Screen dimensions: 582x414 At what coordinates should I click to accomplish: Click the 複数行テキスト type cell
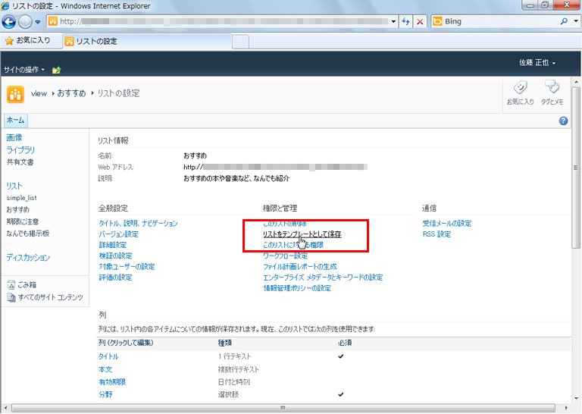tap(238, 369)
